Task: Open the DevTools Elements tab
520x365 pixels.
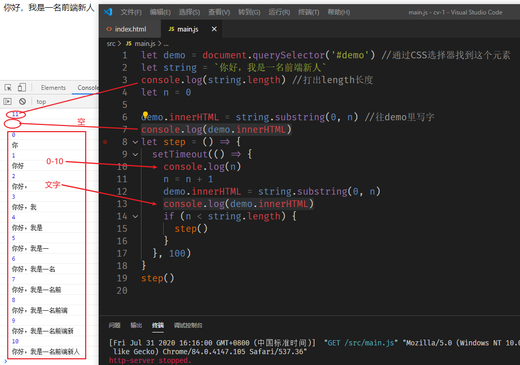Action: [x=53, y=88]
